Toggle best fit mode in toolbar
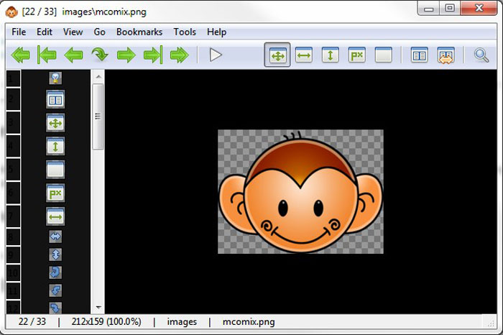Image resolution: width=503 pixels, height=335 pixels. pyautogui.click(x=277, y=55)
